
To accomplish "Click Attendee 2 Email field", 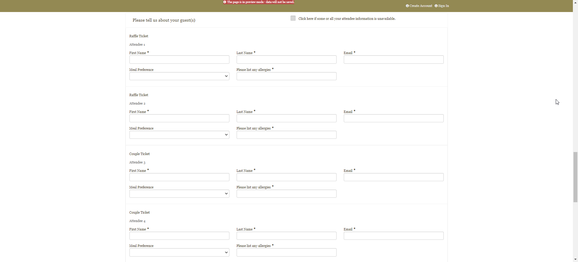I will pos(394,118).
